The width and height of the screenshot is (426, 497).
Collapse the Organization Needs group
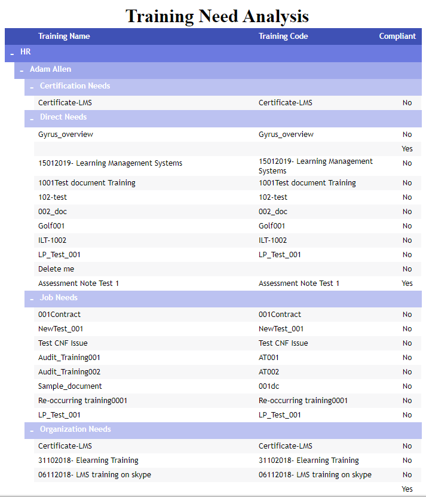32,431
